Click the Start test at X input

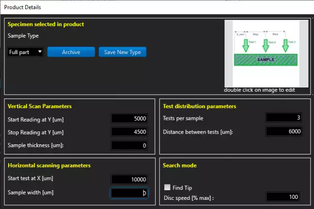pyautogui.click(x=129, y=179)
